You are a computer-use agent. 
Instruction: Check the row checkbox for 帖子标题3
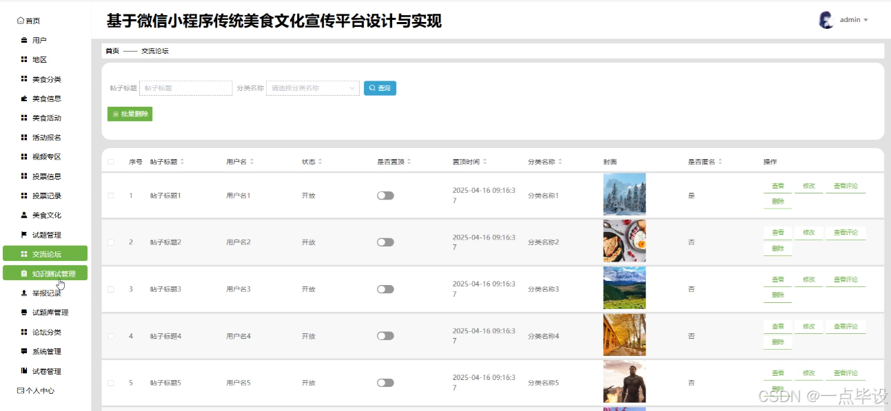[x=110, y=288]
